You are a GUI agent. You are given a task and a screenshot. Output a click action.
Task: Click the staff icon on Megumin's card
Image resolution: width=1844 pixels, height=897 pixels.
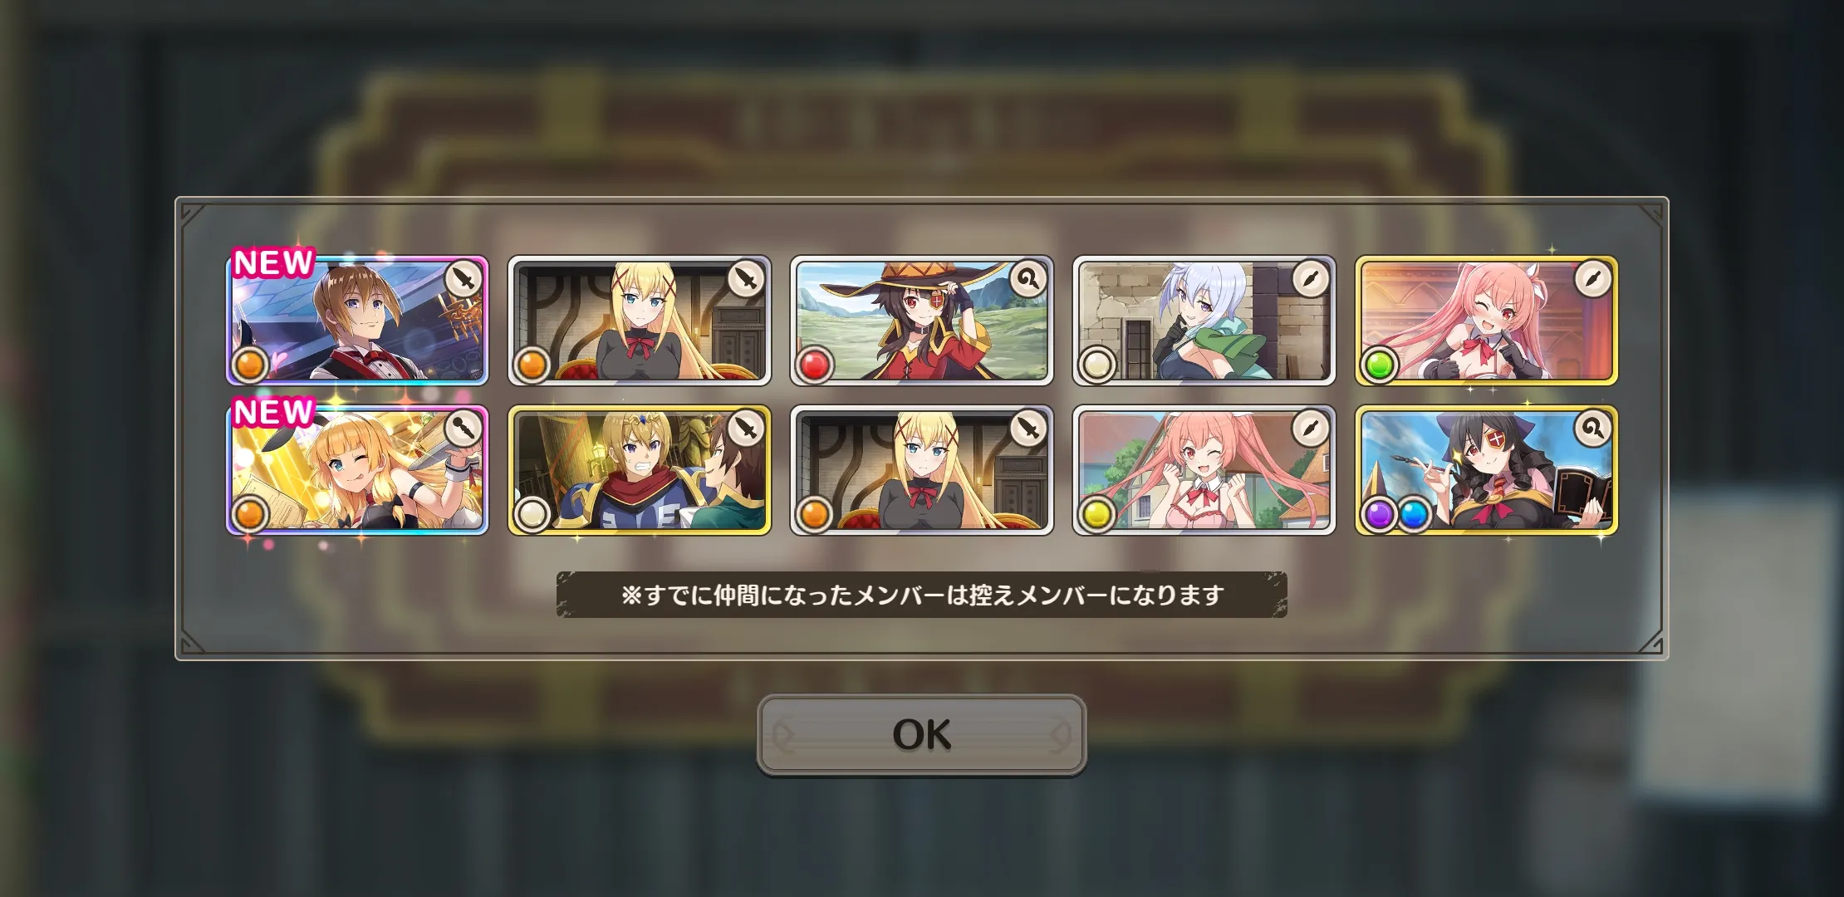(x=1028, y=281)
